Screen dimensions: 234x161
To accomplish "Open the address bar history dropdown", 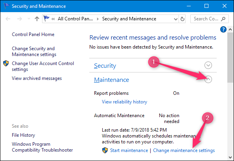I will click(176, 19).
